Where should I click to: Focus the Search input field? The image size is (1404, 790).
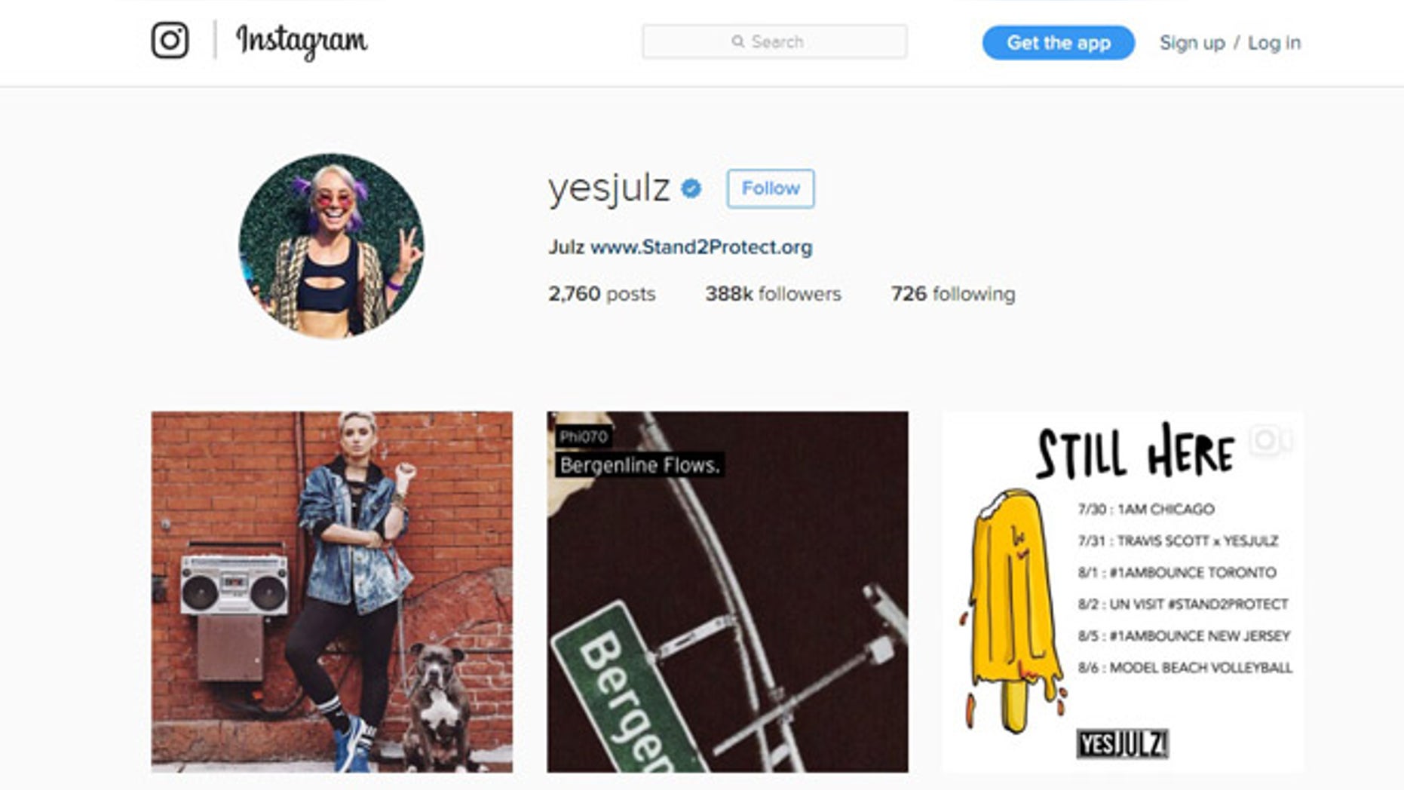tap(774, 41)
